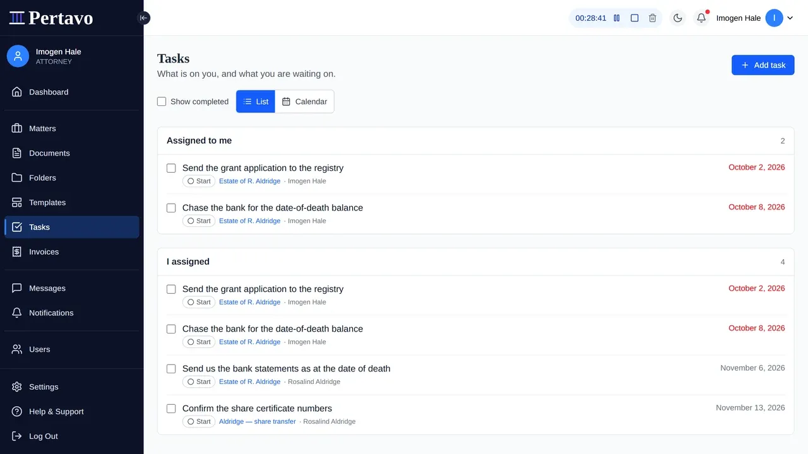The image size is (808, 454).
Task: Check off 'Send the grant application' under I assigned
Action: point(171,289)
